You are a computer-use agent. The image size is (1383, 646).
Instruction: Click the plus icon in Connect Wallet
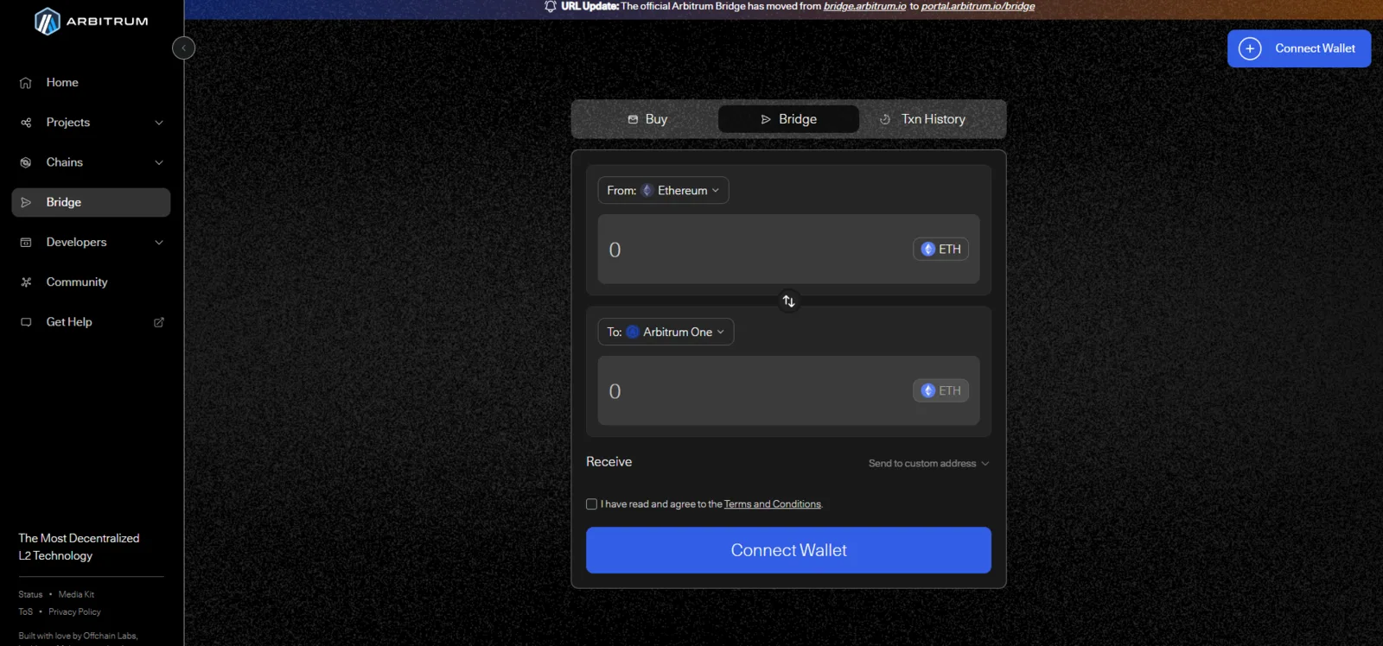click(1250, 48)
